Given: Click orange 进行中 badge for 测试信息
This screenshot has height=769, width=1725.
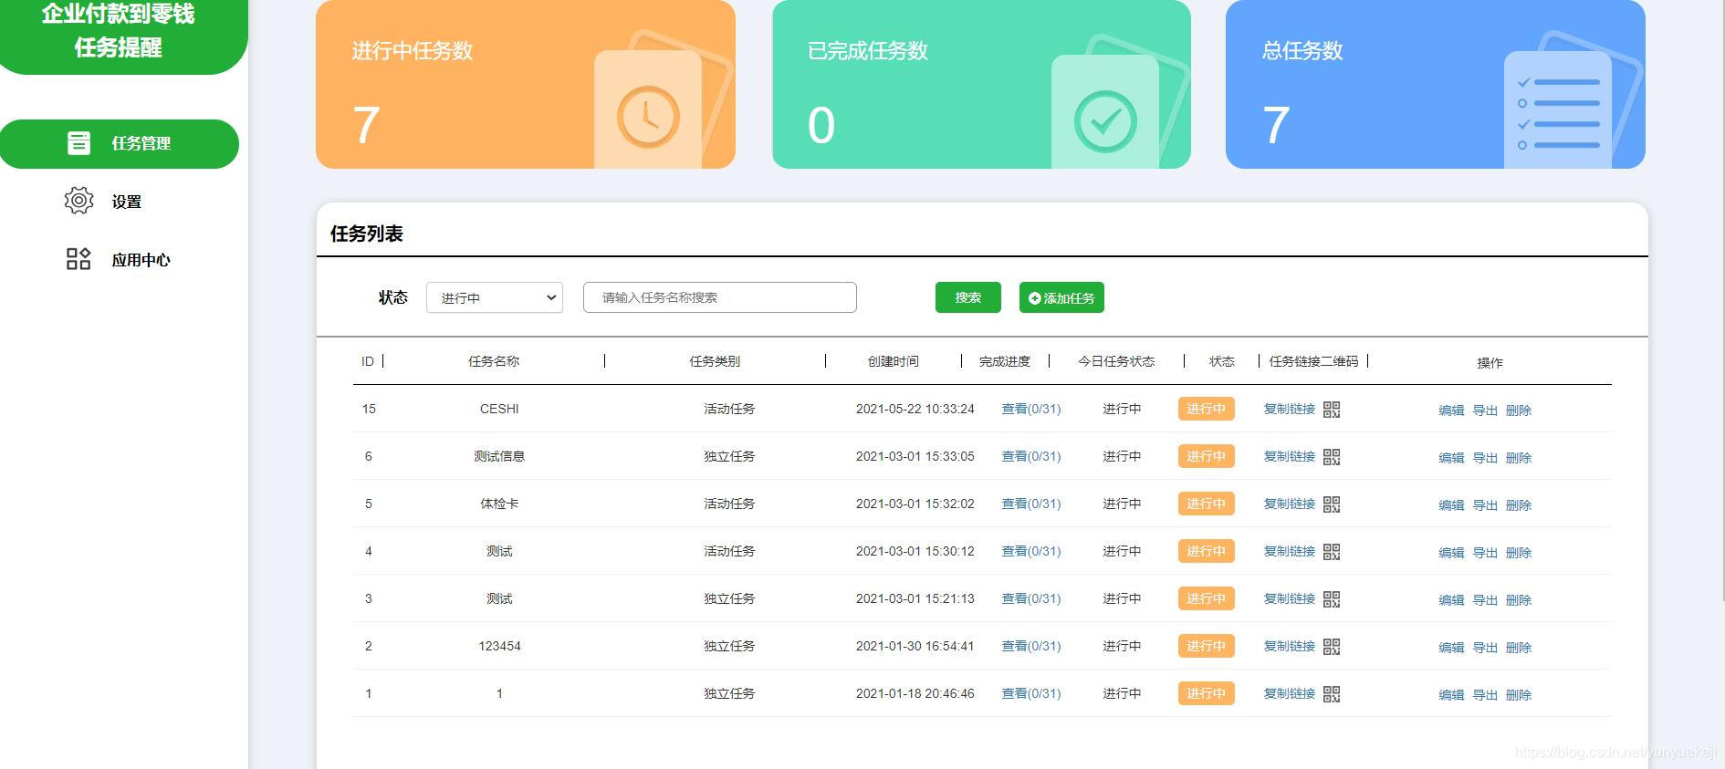Looking at the screenshot, I should pos(1207,456).
